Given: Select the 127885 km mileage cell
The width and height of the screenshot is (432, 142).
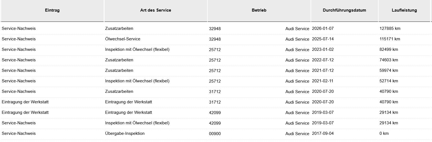Looking at the screenshot, I should click(x=390, y=28).
